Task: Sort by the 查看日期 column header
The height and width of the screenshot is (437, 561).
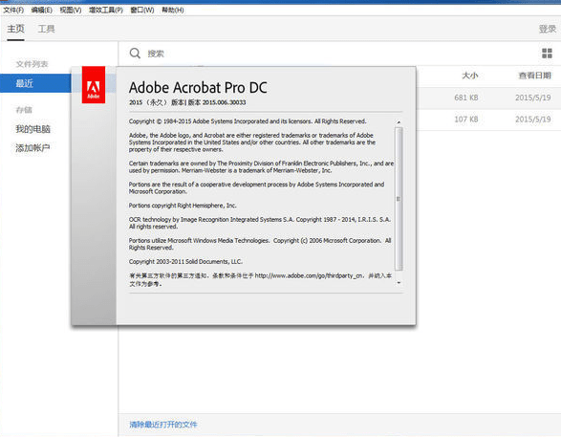Action: 534,76
